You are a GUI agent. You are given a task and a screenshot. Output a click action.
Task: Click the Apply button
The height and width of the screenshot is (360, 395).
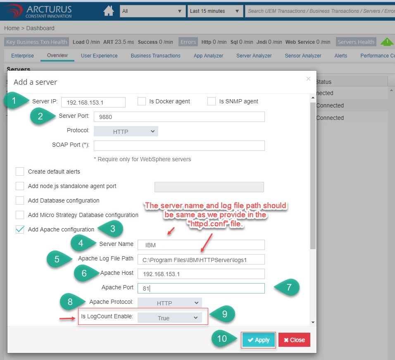tap(258, 340)
